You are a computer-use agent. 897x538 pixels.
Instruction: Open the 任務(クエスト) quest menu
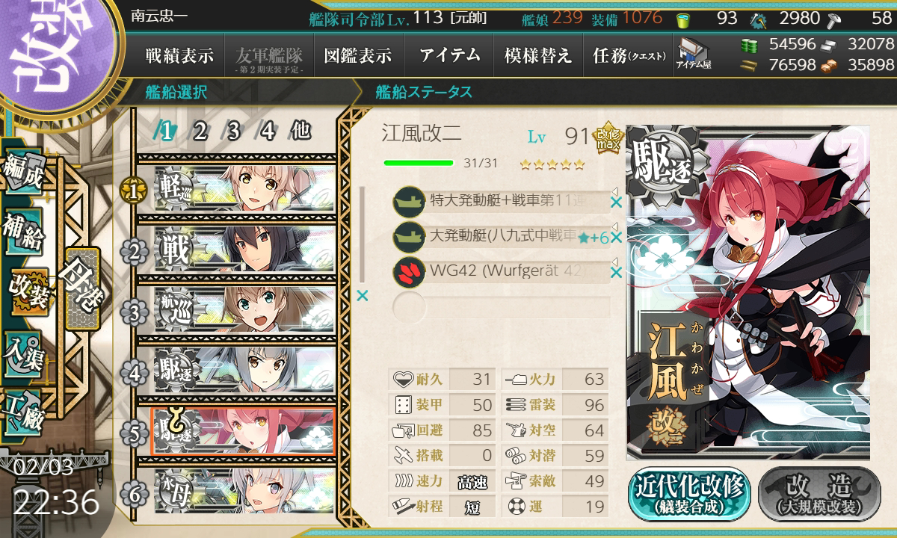point(628,55)
